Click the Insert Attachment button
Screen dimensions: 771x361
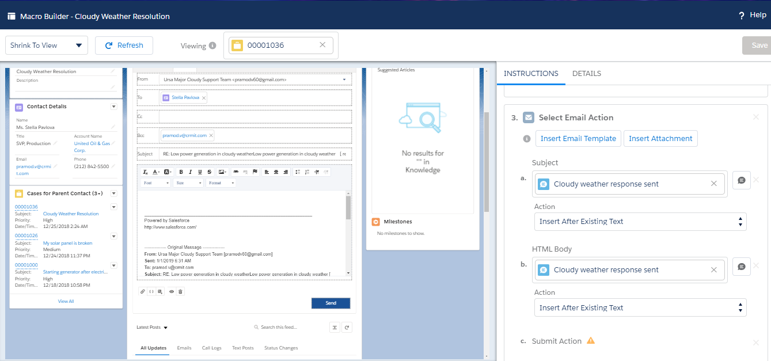click(660, 139)
